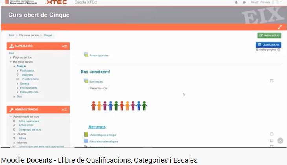Open the notifications bell icon
287x165 pixels.
236,2
